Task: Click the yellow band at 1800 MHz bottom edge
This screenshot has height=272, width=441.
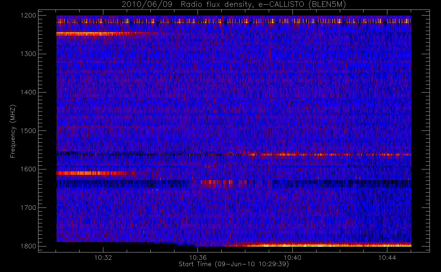Action: click(x=319, y=245)
